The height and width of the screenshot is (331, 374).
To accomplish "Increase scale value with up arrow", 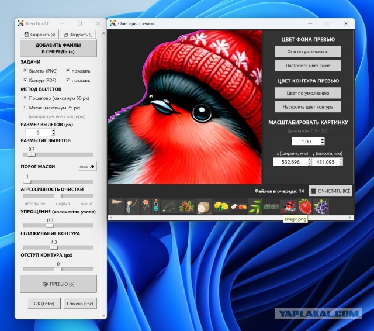I will coord(323,139).
